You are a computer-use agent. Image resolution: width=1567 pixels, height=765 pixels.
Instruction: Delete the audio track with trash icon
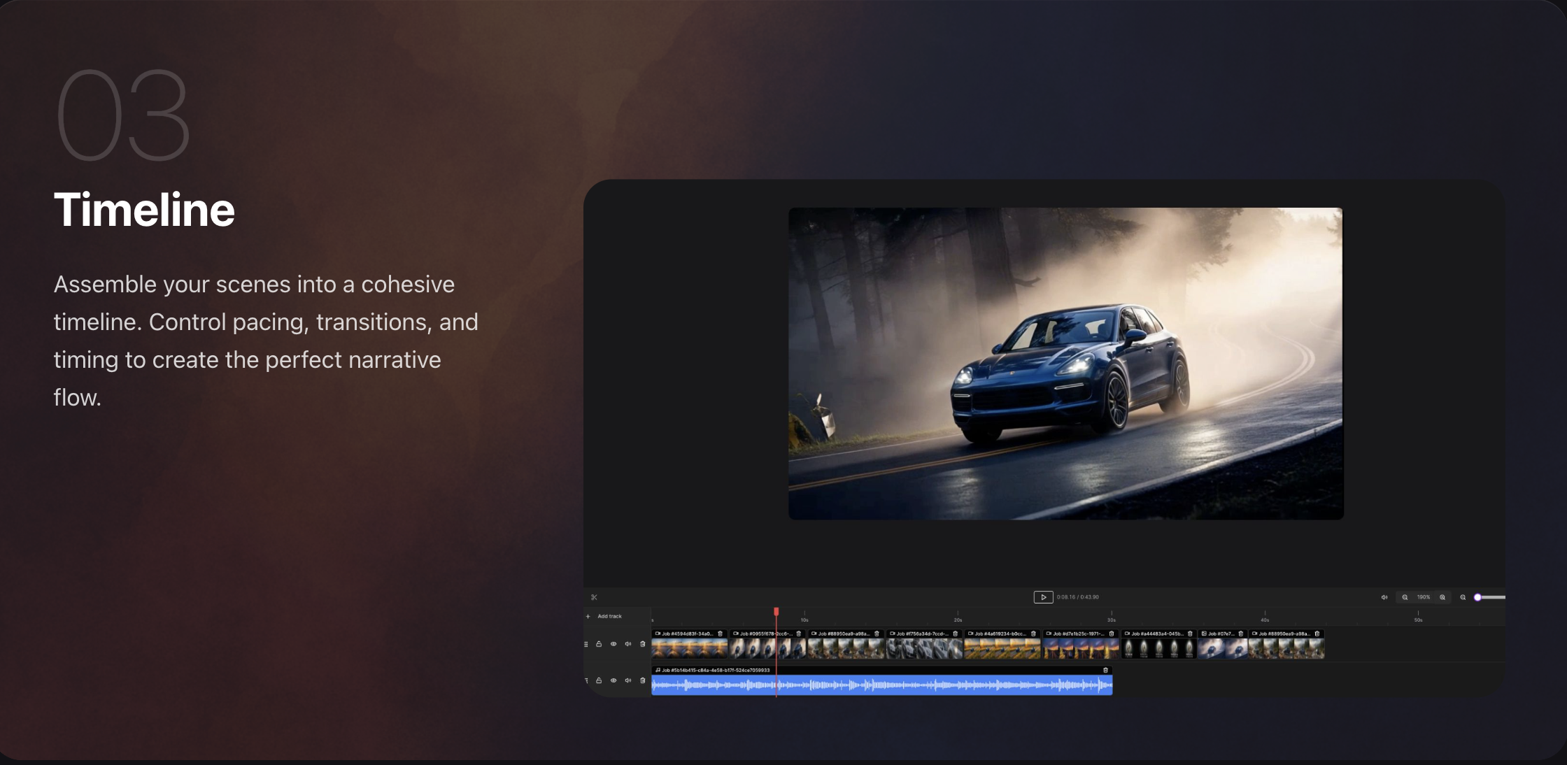(643, 680)
